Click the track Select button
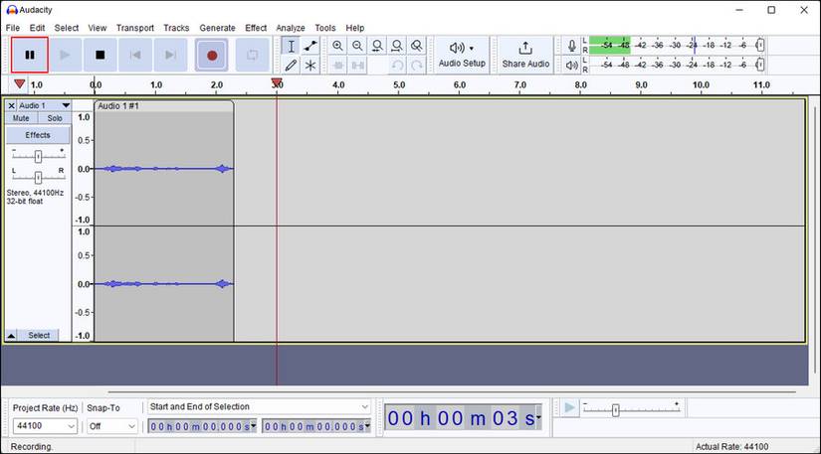821x454 pixels. (x=39, y=336)
